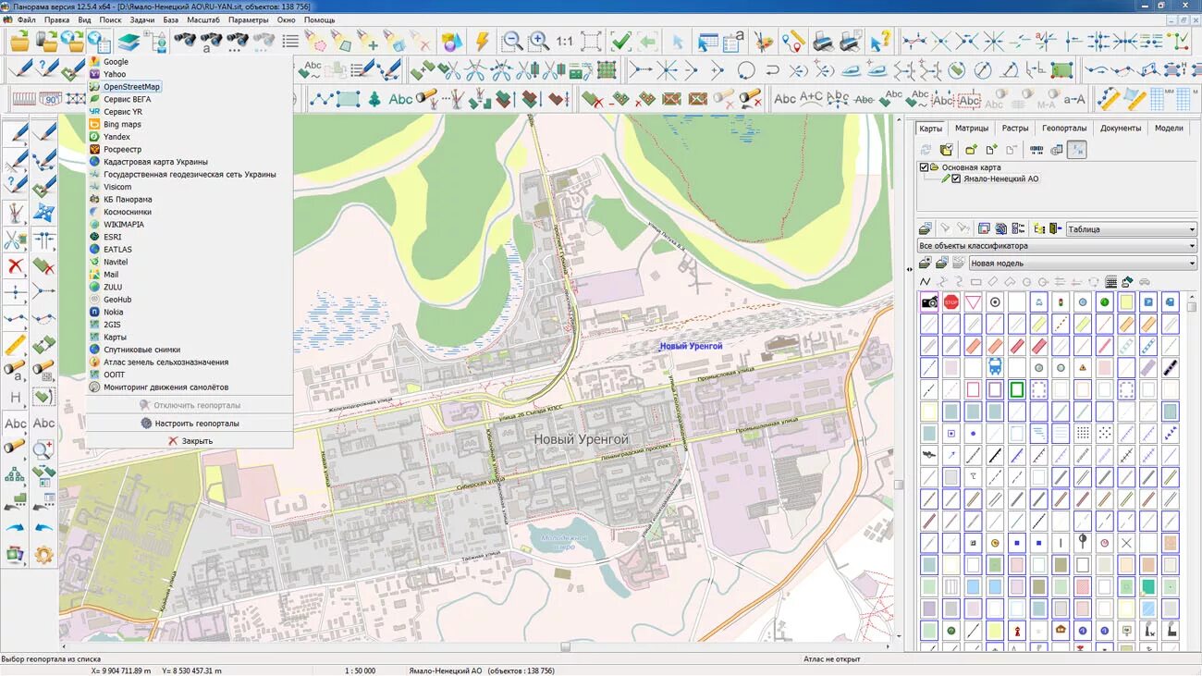1202x676 pixels.
Task: Click the paint palette icon
Action: (x=763, y=42)
